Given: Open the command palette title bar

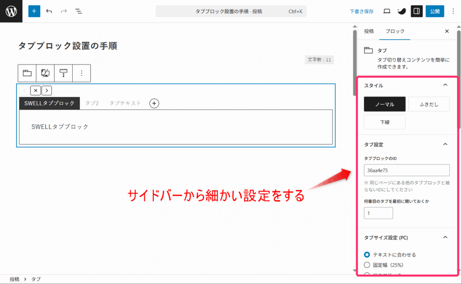Looking at the screenshot, I should [x=231, y=11].
